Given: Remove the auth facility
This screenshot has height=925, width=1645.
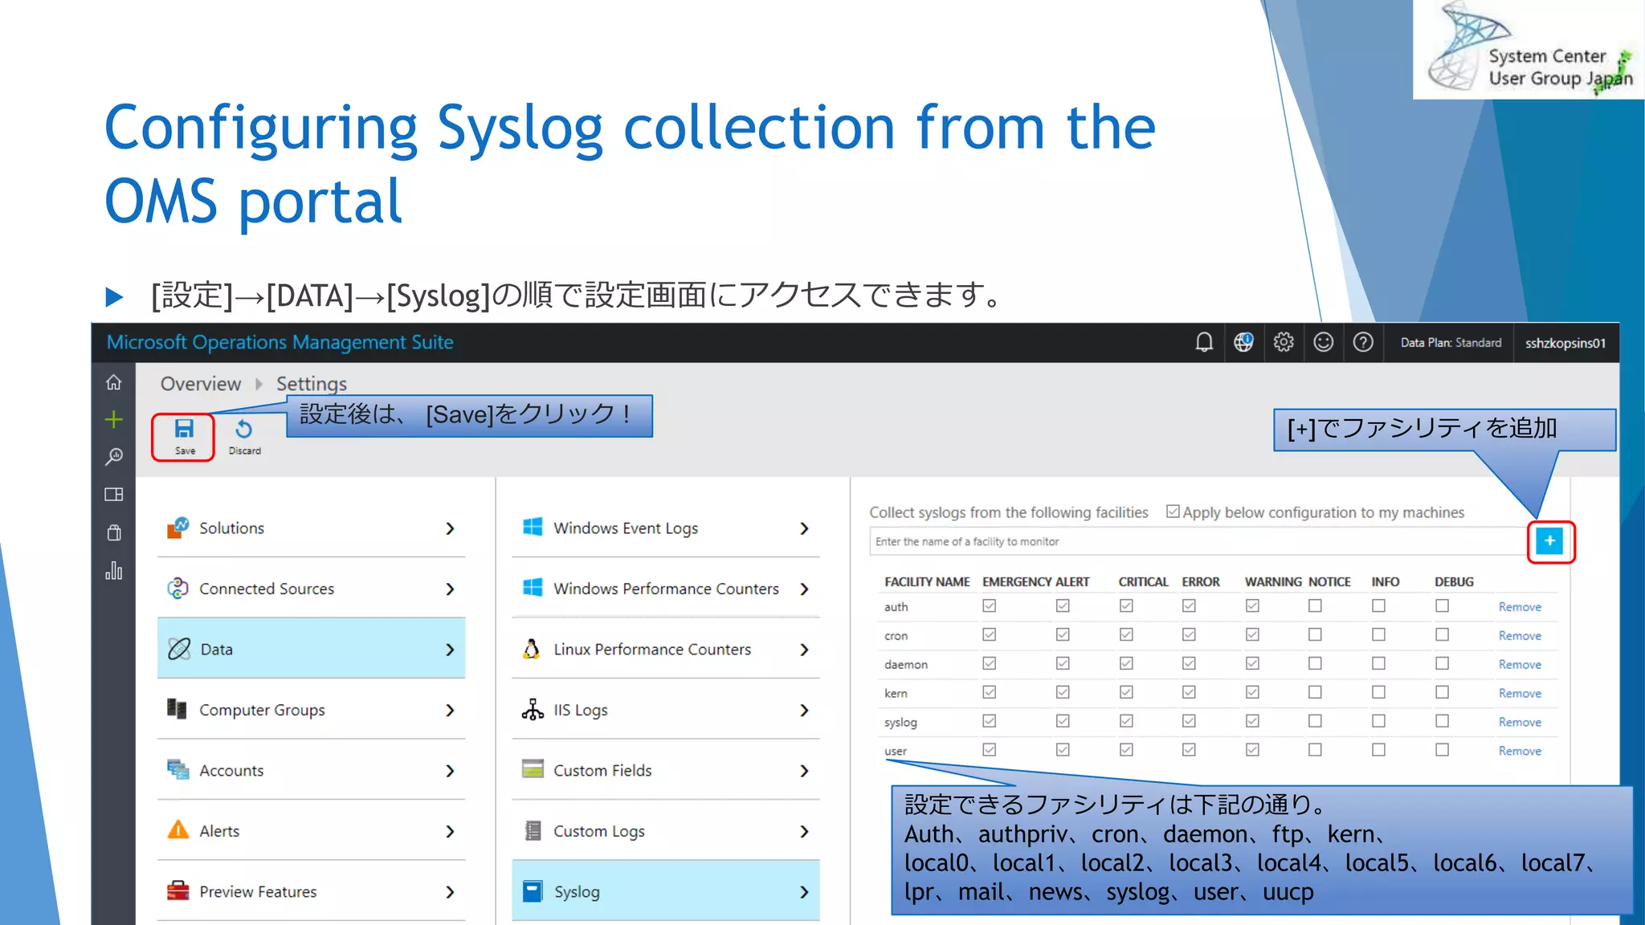Looking at the screenshot, I should click(1520, 607).
